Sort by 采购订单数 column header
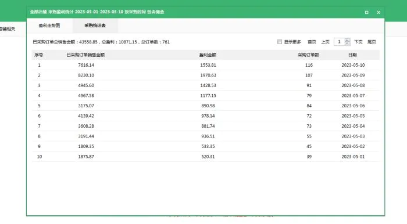 click(x=308, y=55)
